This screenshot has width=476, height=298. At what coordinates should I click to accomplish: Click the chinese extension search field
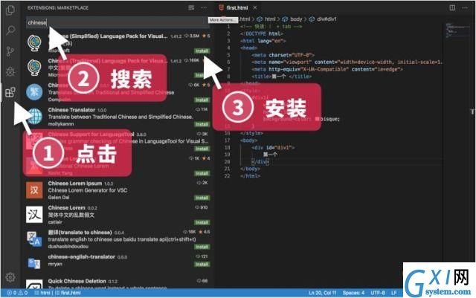point(118,22)
